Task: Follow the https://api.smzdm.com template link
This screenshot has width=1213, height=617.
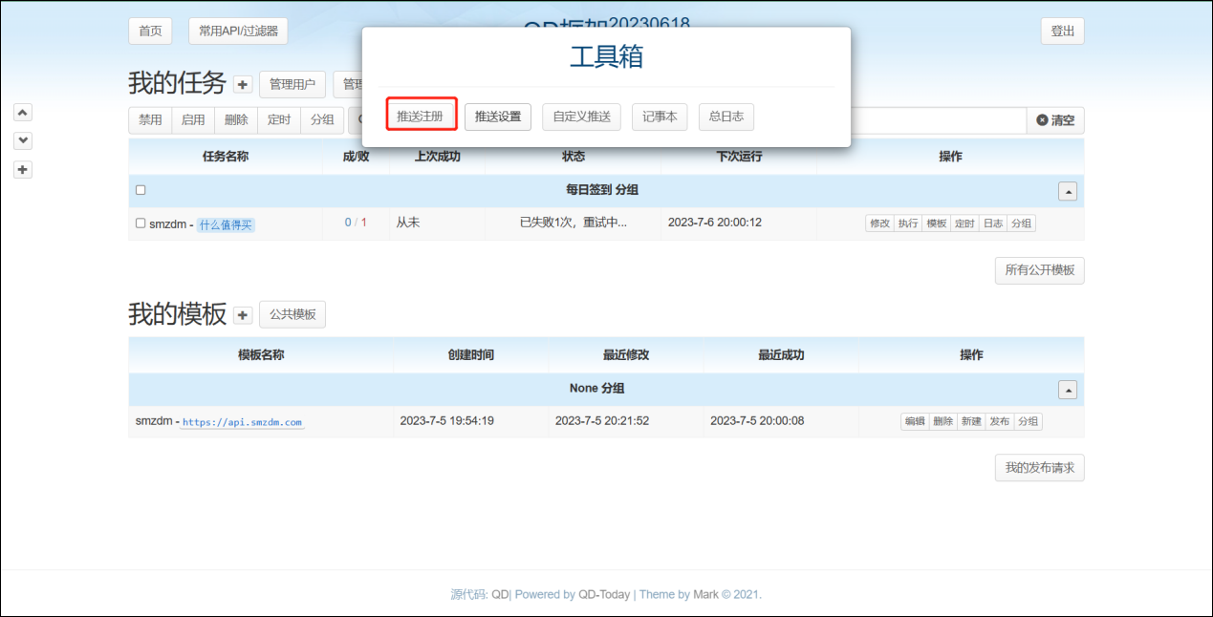Action: 242,422
